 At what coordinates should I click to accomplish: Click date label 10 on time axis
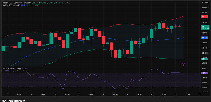pyautogui.click(x=151, y=94)
